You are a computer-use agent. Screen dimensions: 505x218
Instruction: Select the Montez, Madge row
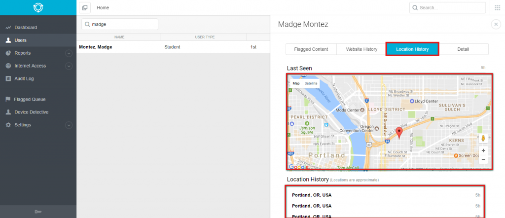pos(173,47)
